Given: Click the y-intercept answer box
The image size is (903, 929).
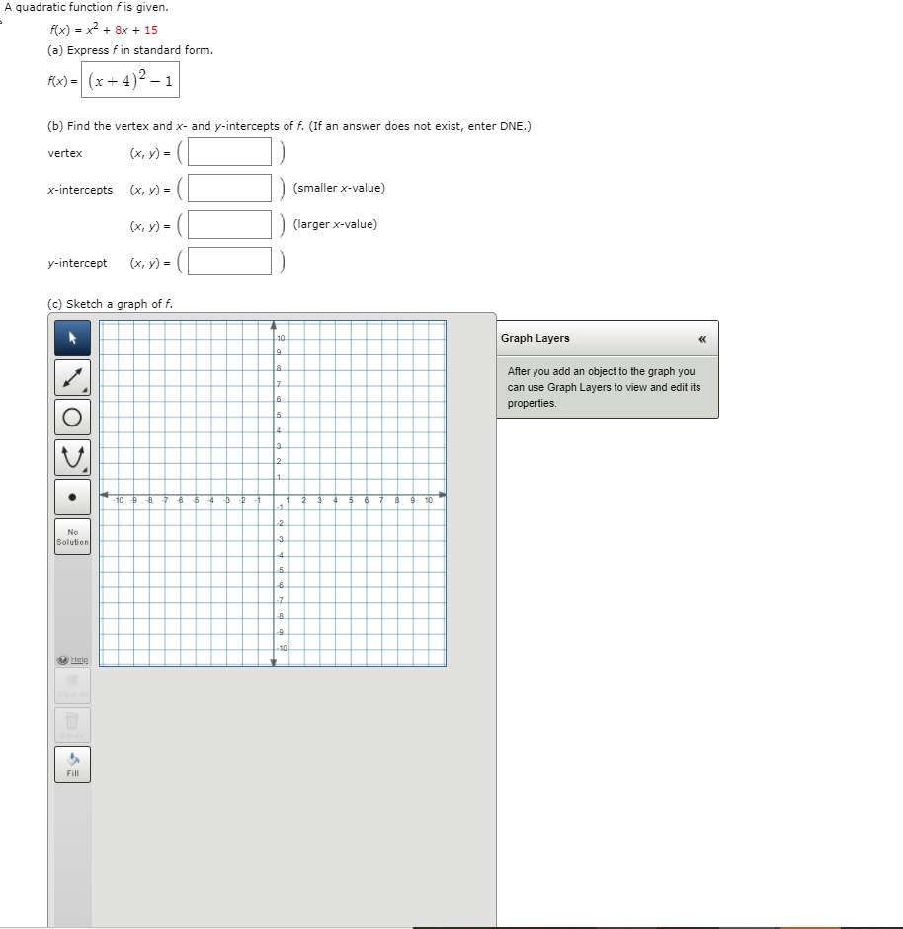Looking at the screenshot, I should [228, 261].
